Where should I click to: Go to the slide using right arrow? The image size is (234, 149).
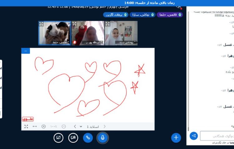point(104,126)
